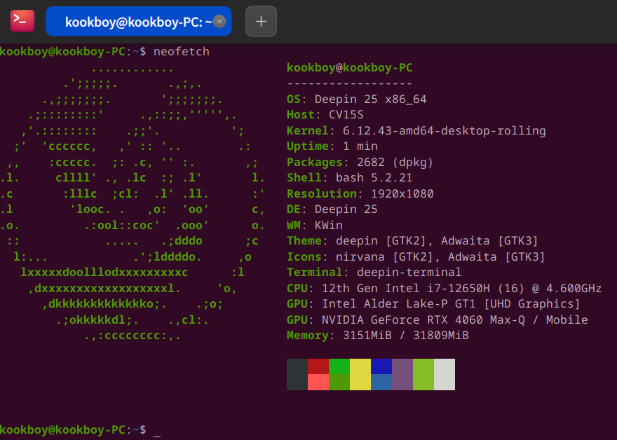Click the 'Shell: bash 5.2.21' line
This screenshot has height=440, width=617.
(349, 178)
